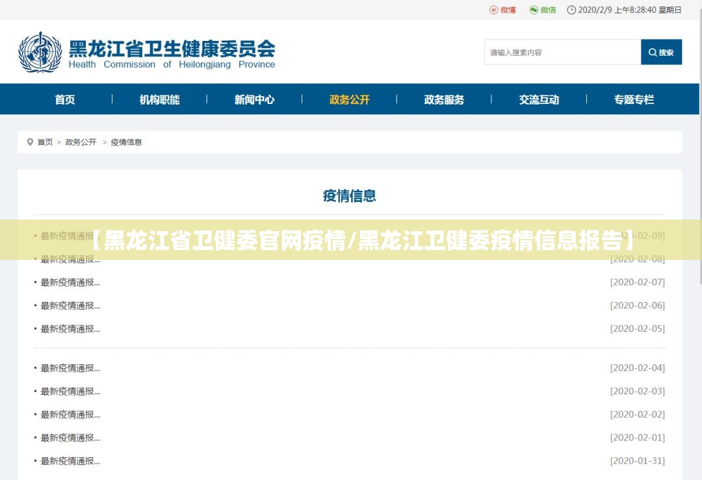Click 政务公开 link in the breadcrumb
This screenshot has width=702, height=480.
point(81,142)
